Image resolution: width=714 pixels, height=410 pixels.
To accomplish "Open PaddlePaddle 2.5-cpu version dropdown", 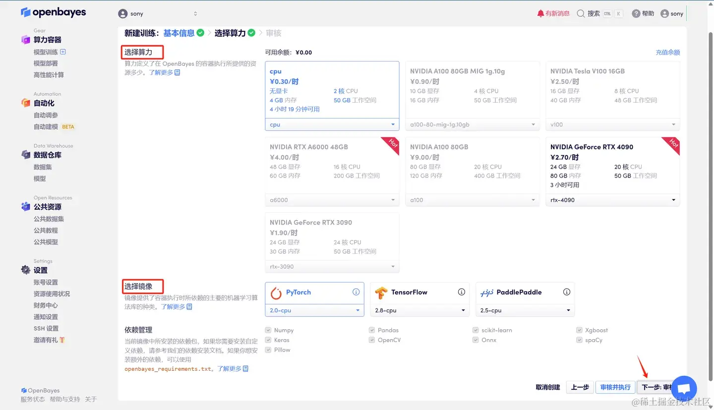I will click(x=525, y=310).
